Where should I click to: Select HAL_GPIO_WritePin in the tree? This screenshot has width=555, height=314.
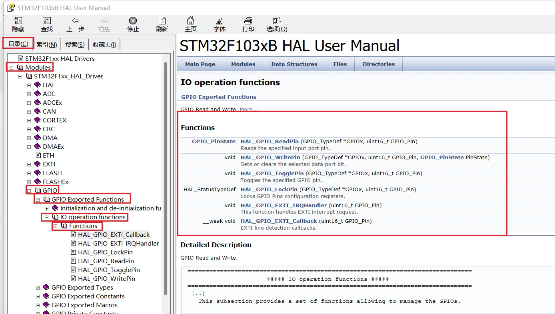click(107, 278)
